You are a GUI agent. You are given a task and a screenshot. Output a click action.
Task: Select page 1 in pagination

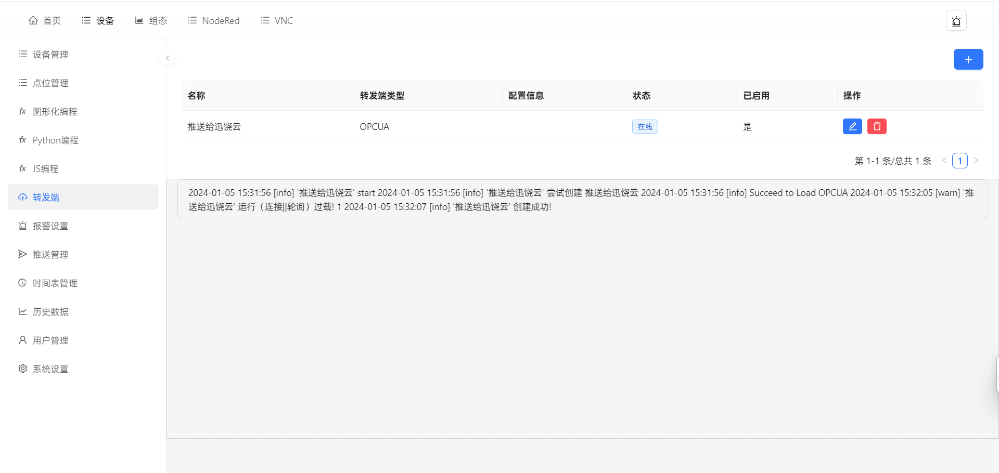[959, 161]
